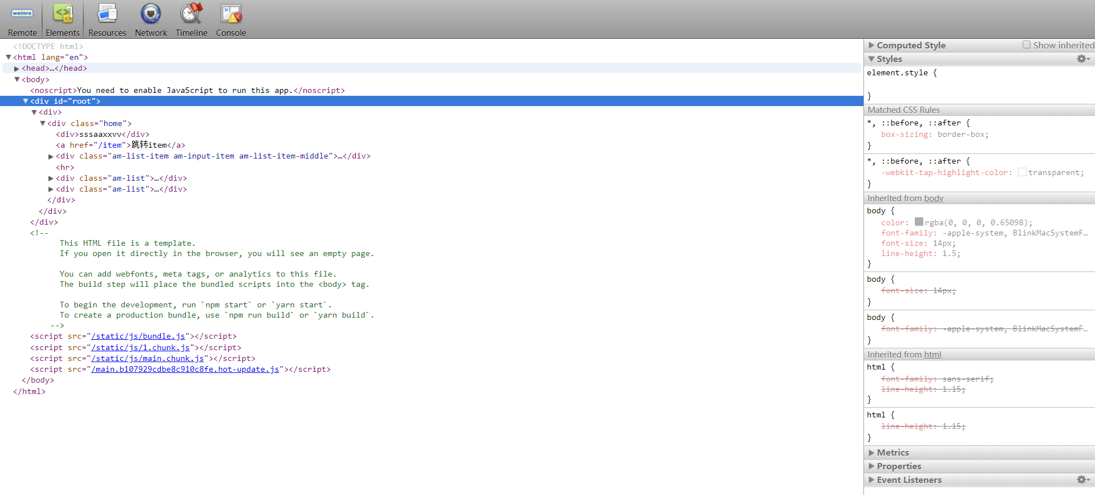1095x495 pixels.
Task: Open the /static/js/bundle.js link
Action: click(x=138, y=336)
